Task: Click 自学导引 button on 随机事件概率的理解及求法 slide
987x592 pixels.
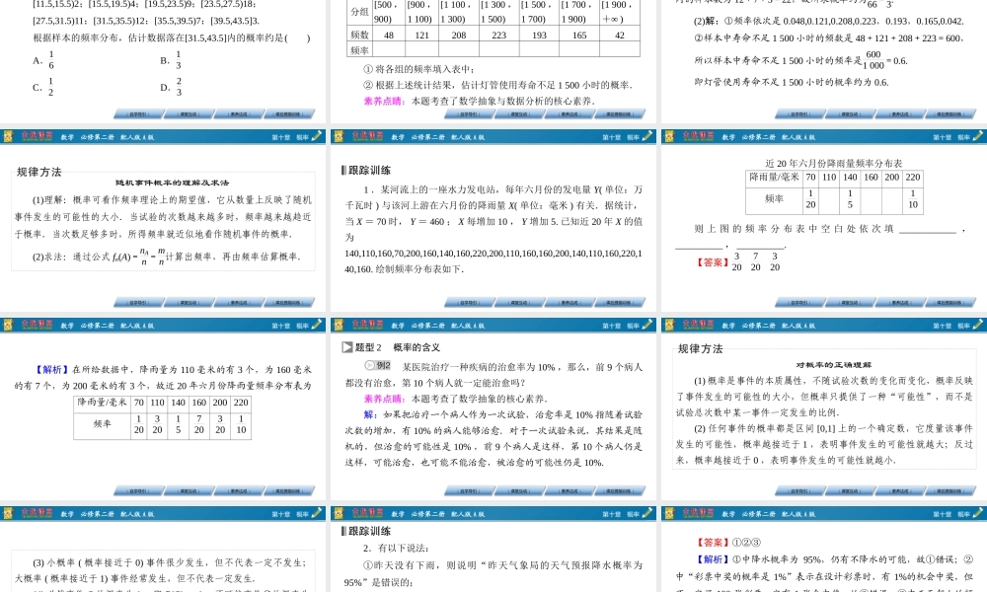Action: click(x=138, y=303)
